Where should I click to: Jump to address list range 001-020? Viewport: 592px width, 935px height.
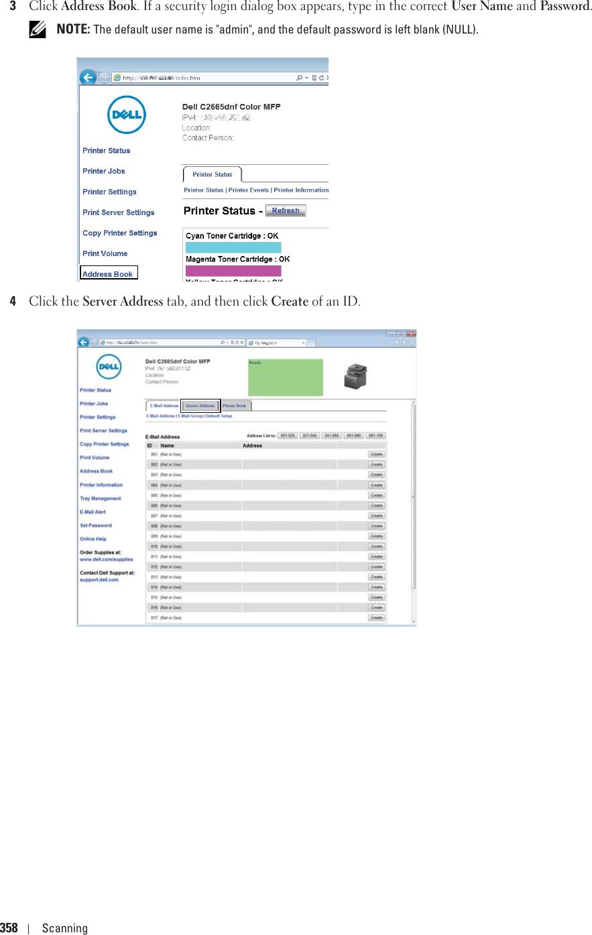point(288,436)
